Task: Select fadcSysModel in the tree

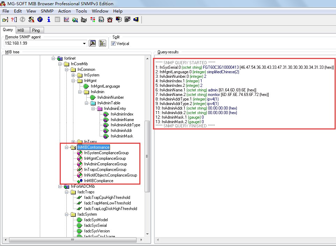Action: click(x=96, y=220)
